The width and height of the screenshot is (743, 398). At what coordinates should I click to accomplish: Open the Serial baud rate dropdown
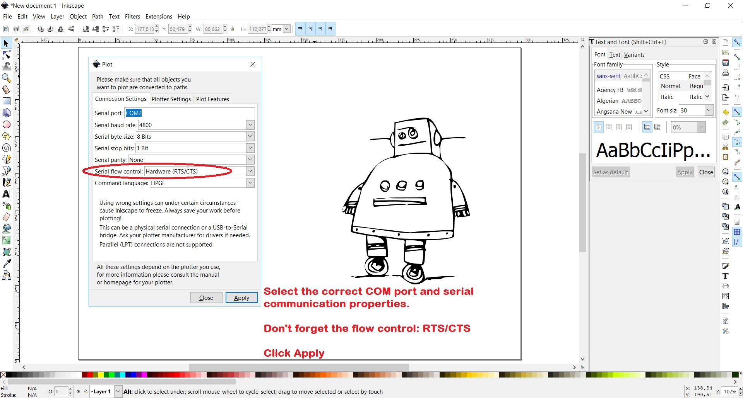tap(250, 125)
